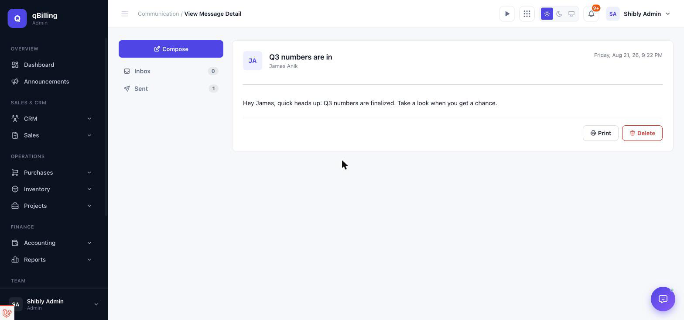The image size is (684, 320).
Task: Open the Inbox folder
Action: (x=171, y=71)
